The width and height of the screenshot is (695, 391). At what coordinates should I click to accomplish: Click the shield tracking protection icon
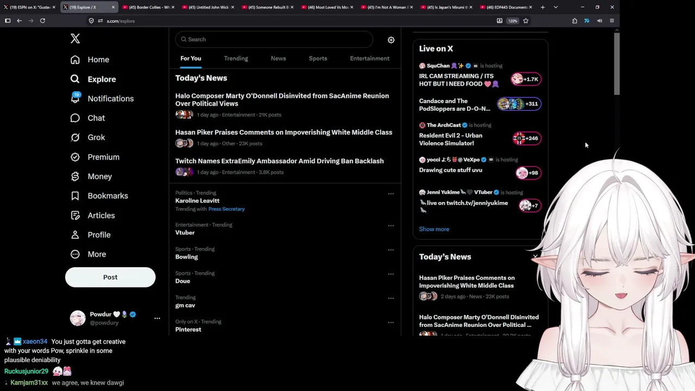(91, 21)
